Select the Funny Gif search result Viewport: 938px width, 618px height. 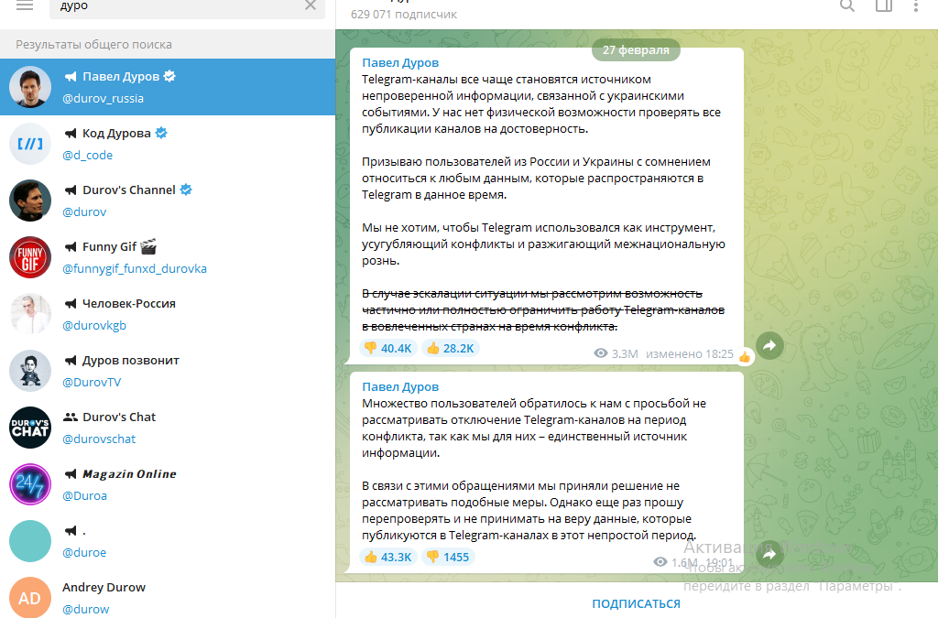coord(168,257)
